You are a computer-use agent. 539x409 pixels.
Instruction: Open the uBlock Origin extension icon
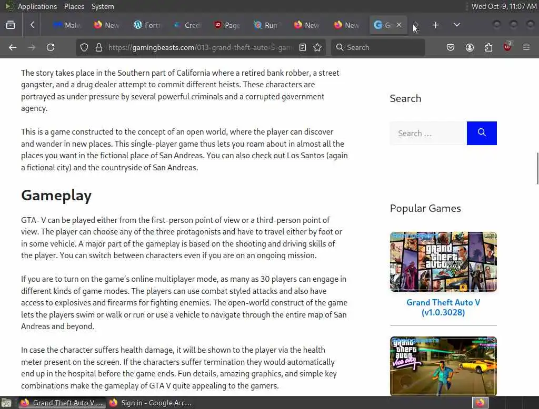pyautogui.click(x=507, y=47)
